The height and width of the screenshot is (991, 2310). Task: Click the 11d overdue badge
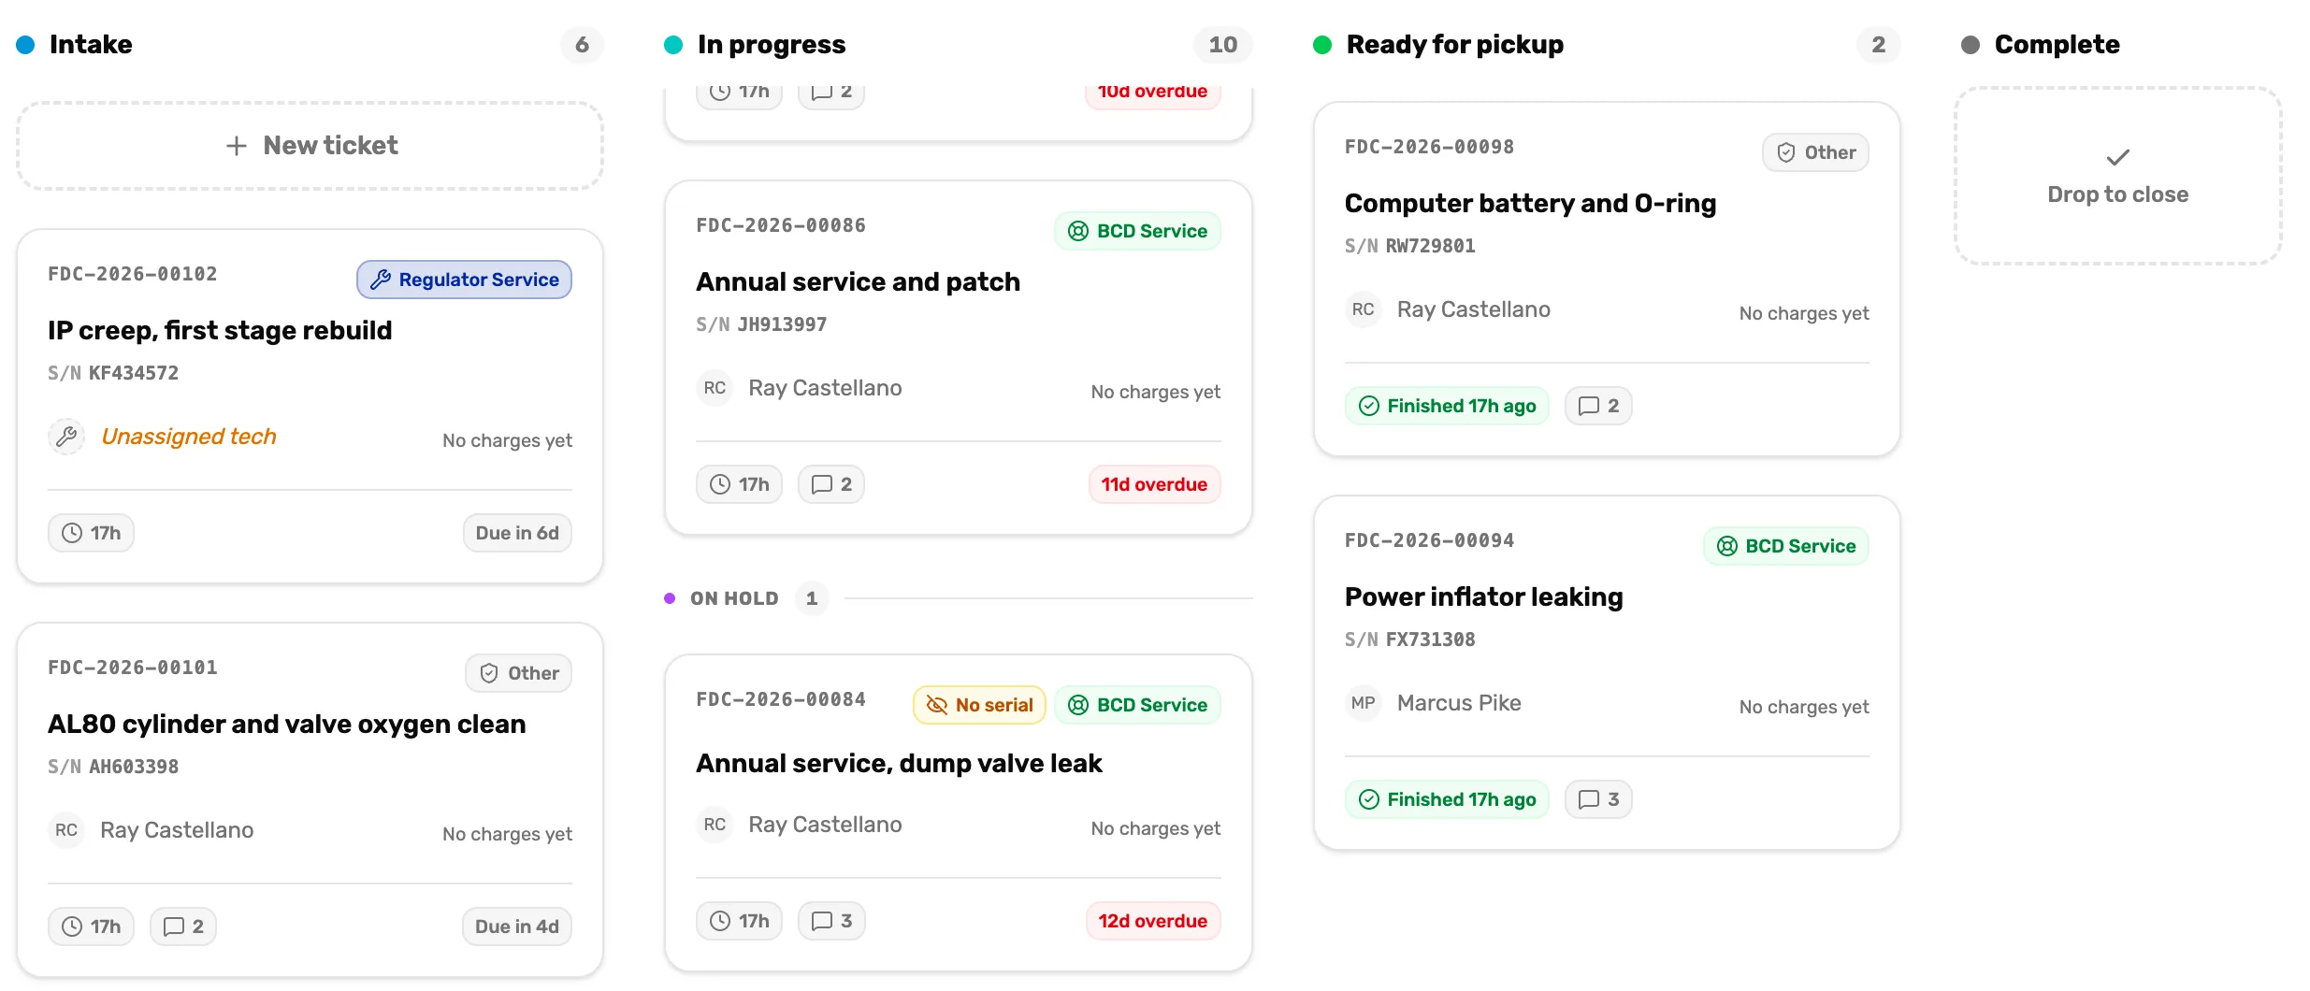(1154, 484)
